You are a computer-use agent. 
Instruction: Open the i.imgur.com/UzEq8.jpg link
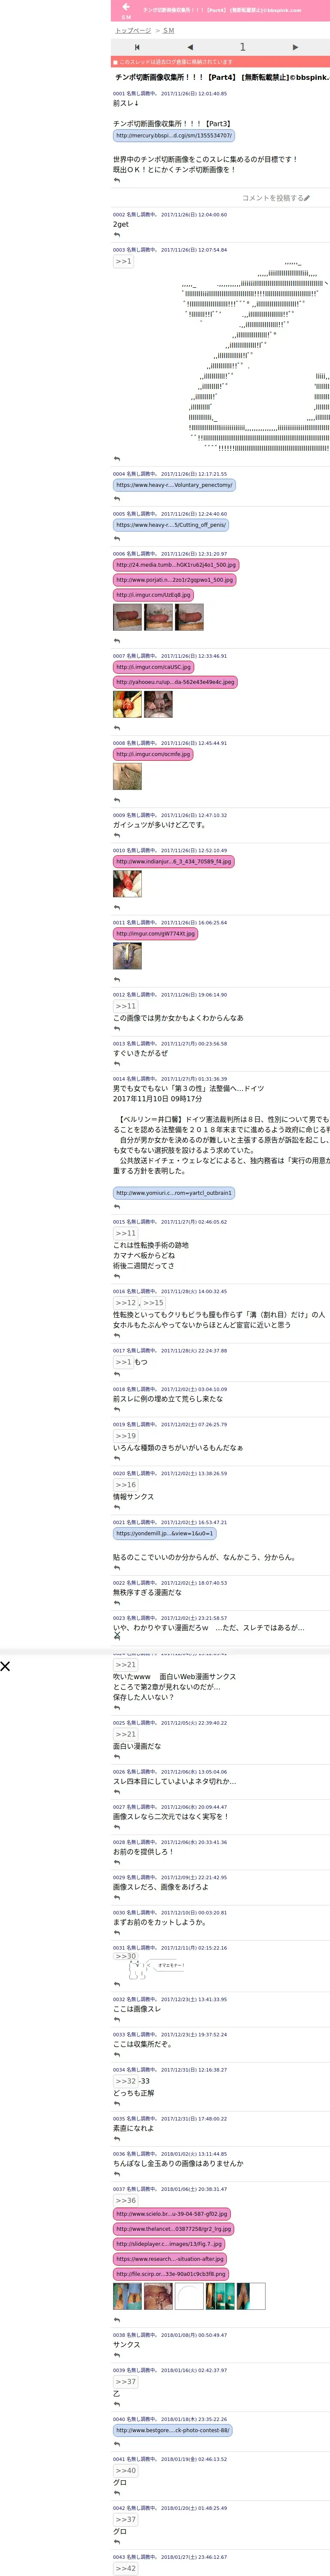point(153,595)
